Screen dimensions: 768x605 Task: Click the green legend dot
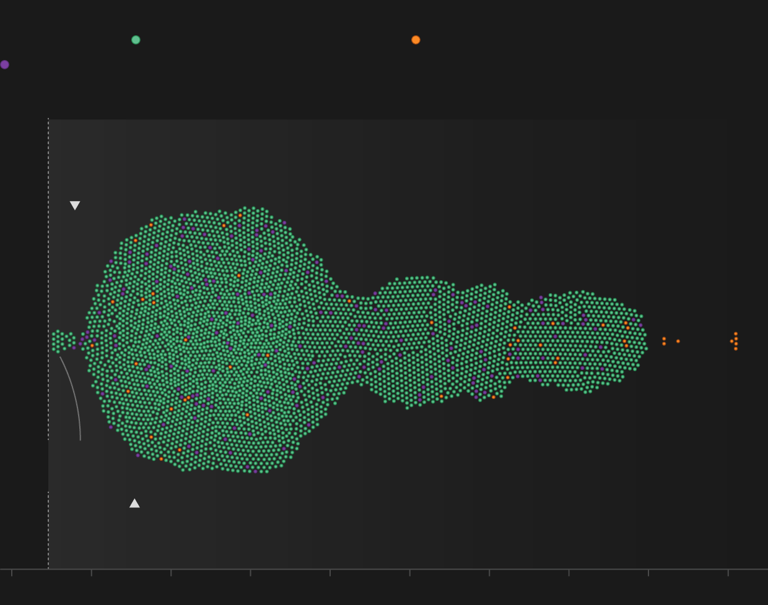(x=136, y=40)
